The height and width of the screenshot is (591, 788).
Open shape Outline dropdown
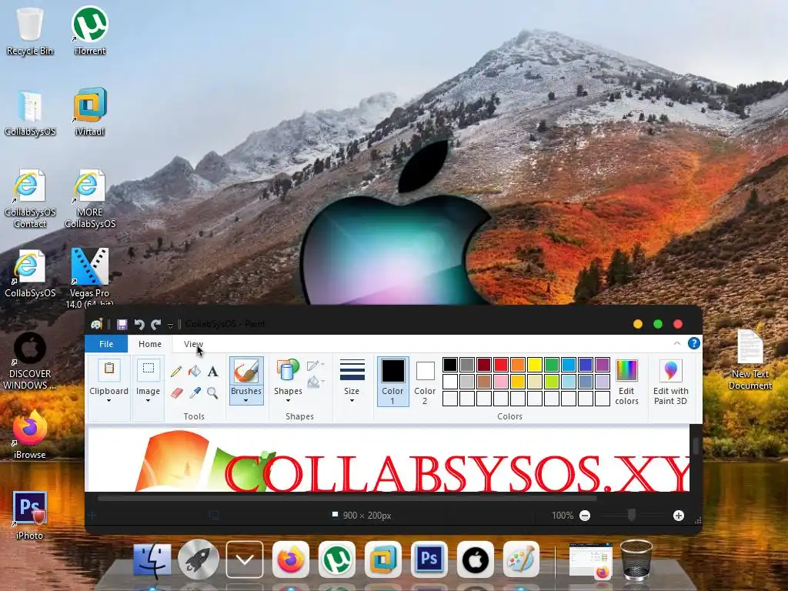316,366
